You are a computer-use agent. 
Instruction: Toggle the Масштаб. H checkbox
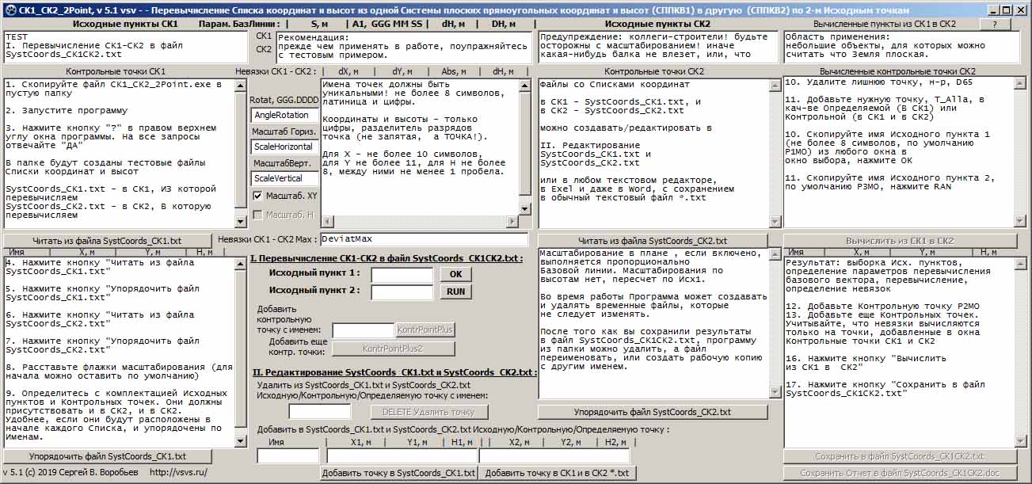[257, 215]
